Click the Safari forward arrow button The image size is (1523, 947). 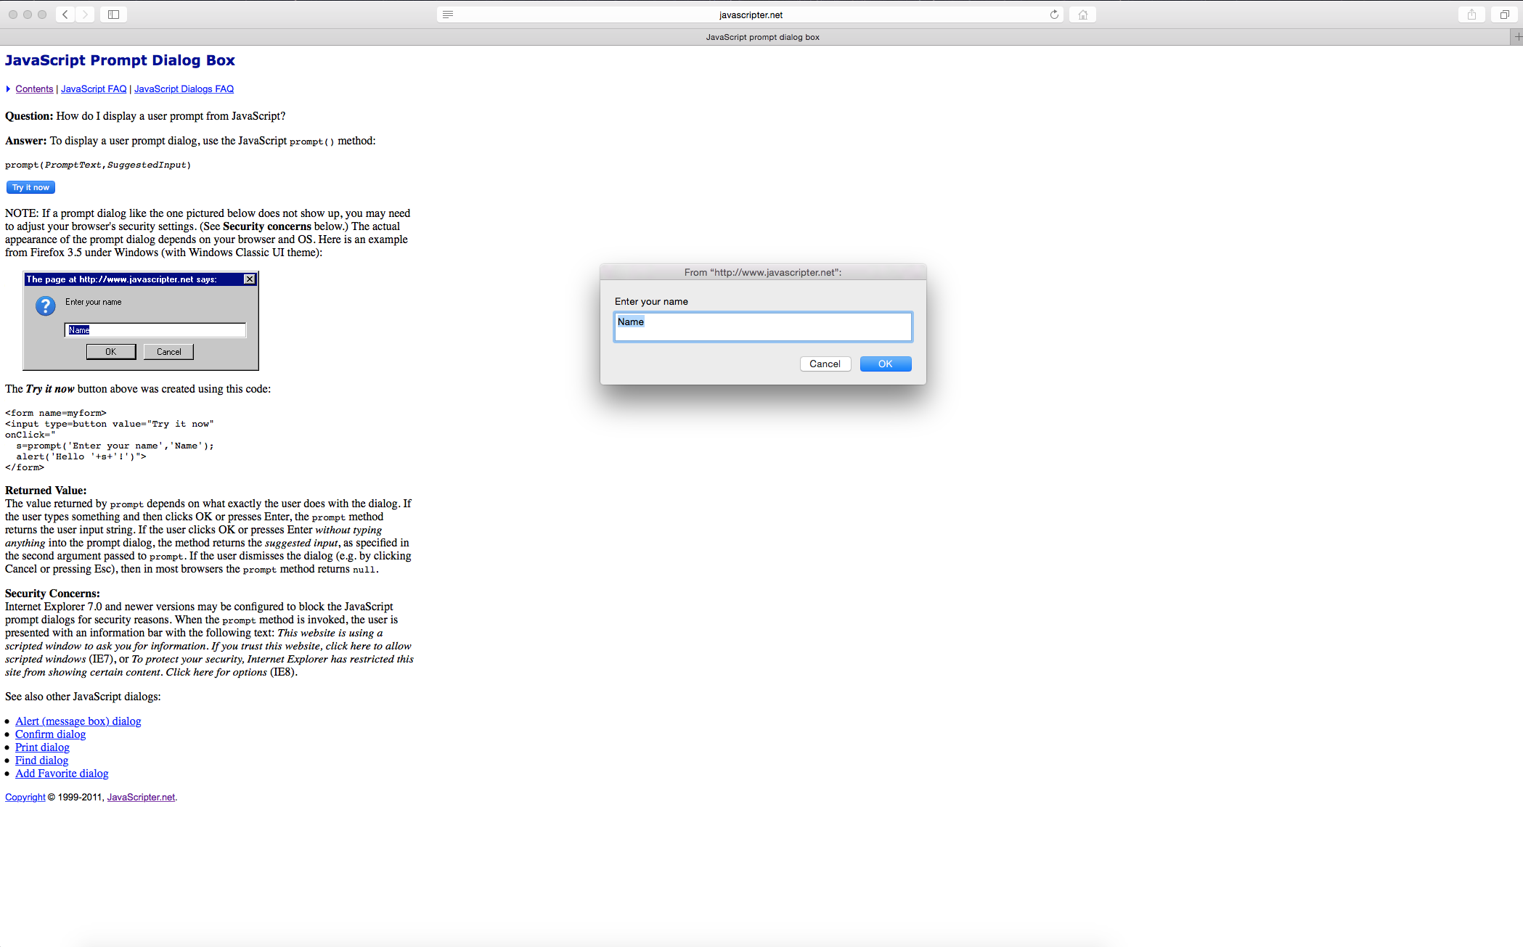[85, 15]
